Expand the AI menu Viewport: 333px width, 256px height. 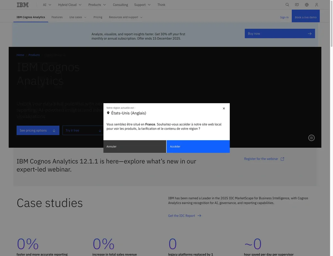tap(47, 5)
